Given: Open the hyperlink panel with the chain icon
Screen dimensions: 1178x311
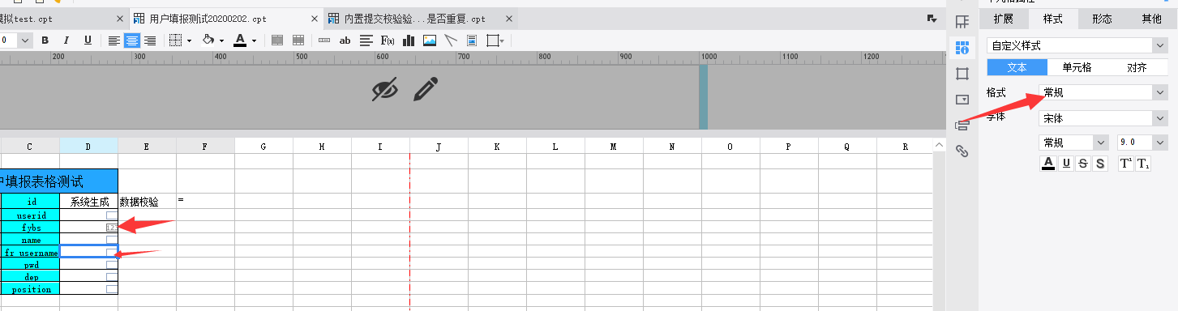Looking at the screenshot, I should (962, 151).
